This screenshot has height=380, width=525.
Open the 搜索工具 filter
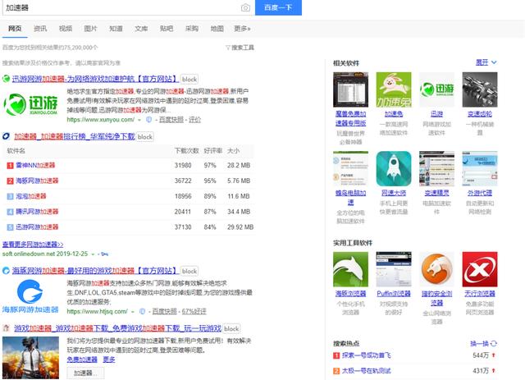pos(240,48)
